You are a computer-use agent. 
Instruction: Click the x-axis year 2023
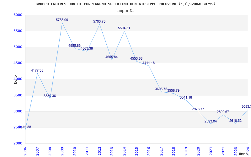(x=236, y=151)
